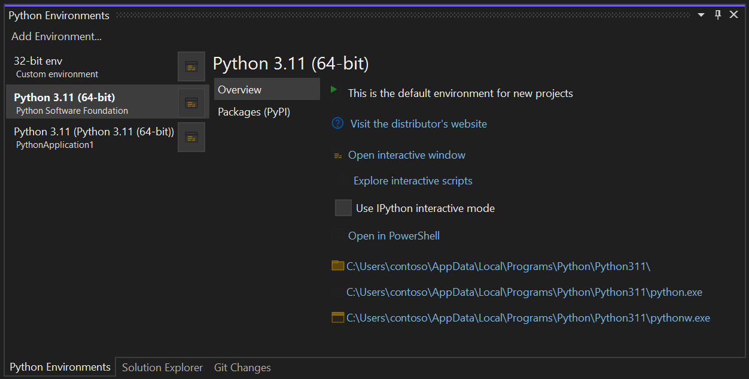This screenshot has width=749, height=379.
Task: Select the 32-bit env environment
Action: (92, 66)
